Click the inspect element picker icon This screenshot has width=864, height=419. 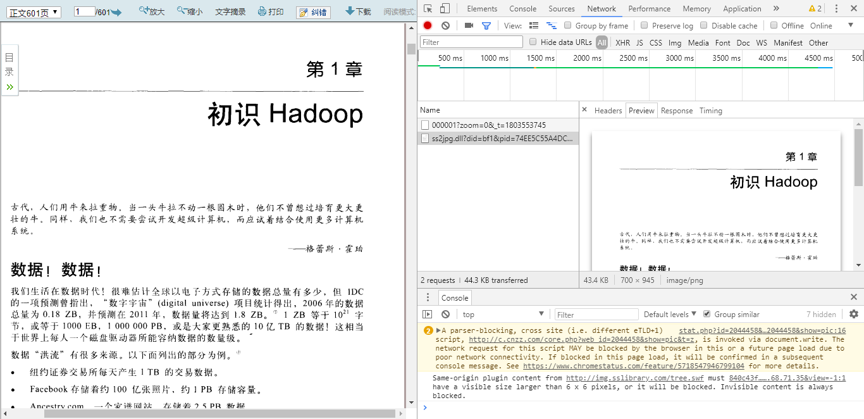tap(428, 9)
